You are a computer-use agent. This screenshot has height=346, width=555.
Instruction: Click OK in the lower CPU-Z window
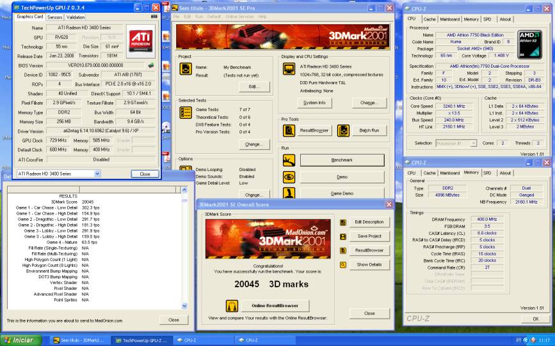[536, 319]
